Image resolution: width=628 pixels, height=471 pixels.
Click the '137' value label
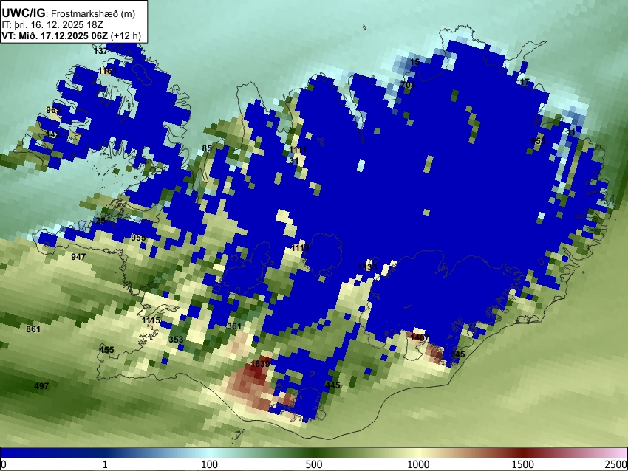pos(101,51)
